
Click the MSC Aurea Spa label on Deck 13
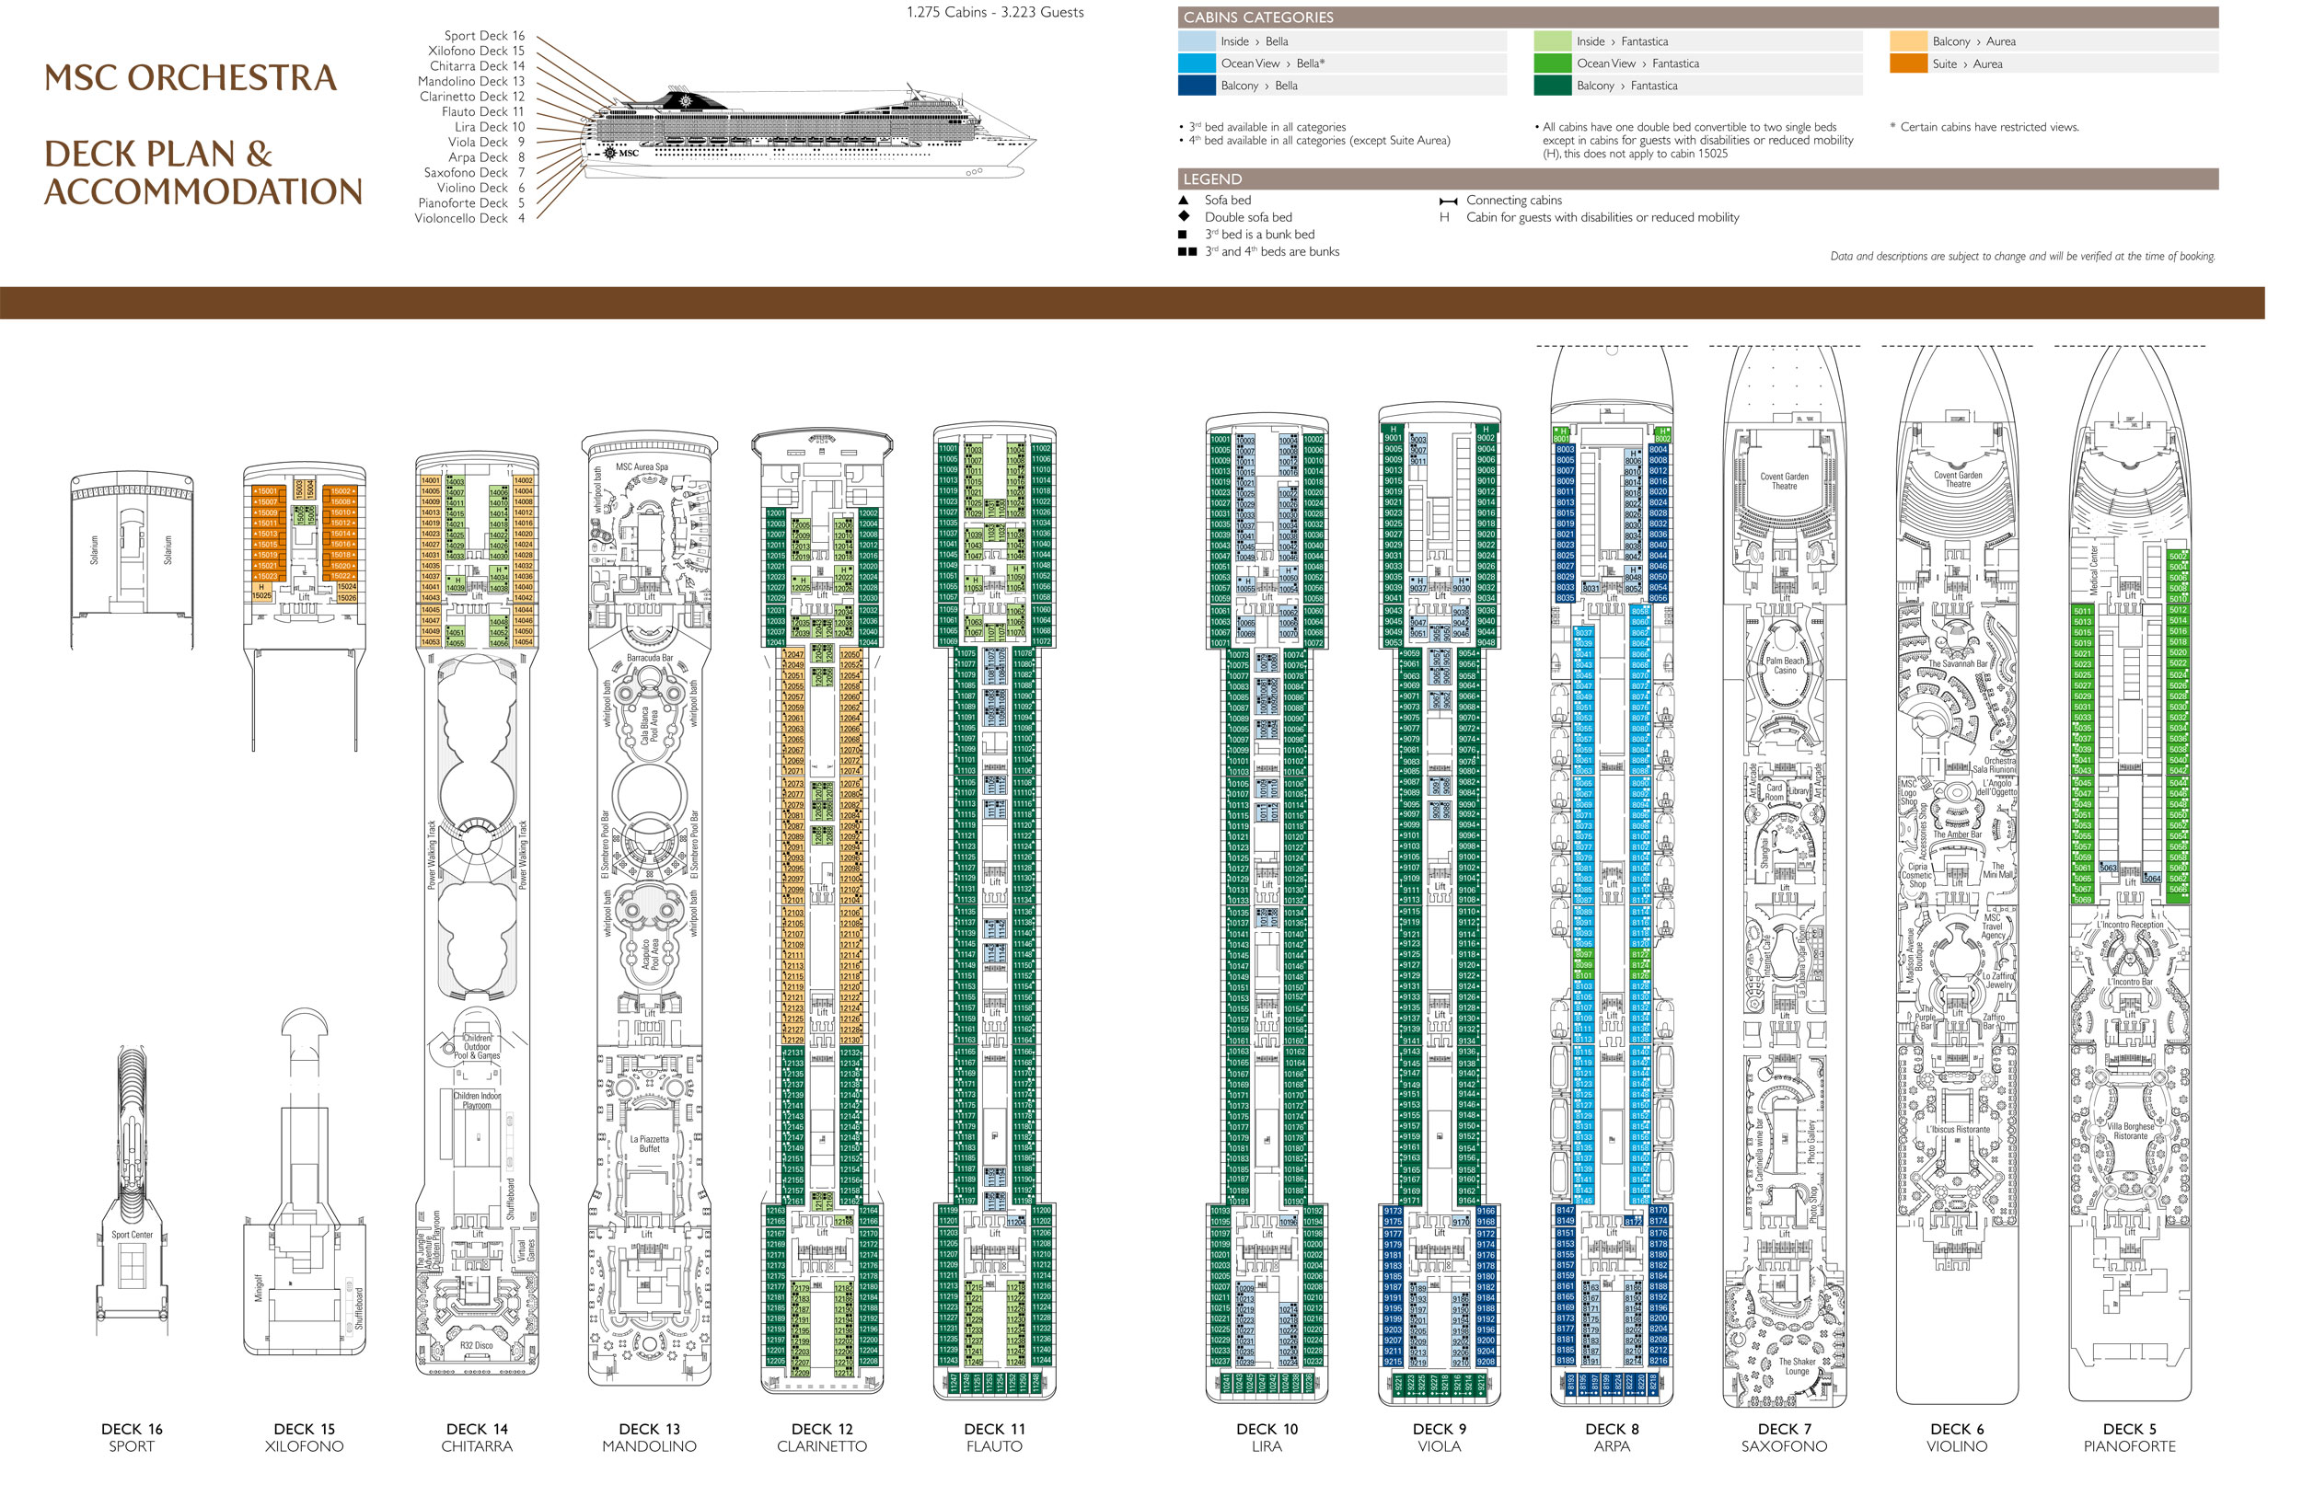[x=642, y=467]
